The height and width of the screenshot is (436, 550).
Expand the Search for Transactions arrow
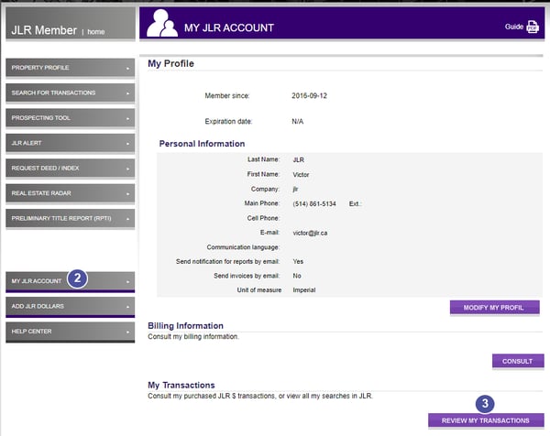click(127, 93)
